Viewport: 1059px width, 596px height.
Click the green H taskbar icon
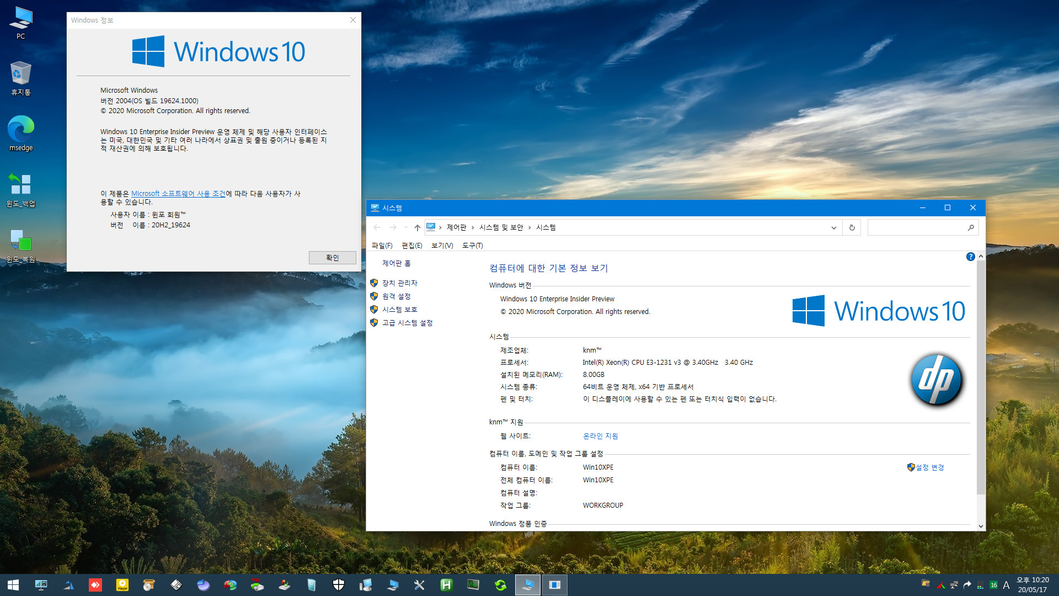coord(446,585)
